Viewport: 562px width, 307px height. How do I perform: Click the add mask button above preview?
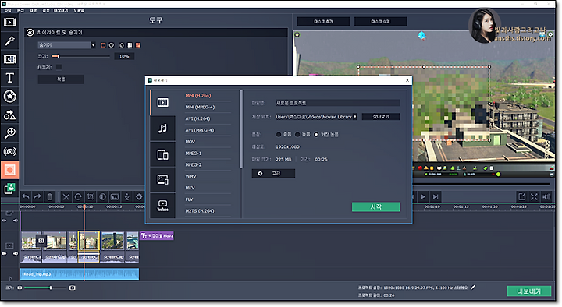[323, 22]
